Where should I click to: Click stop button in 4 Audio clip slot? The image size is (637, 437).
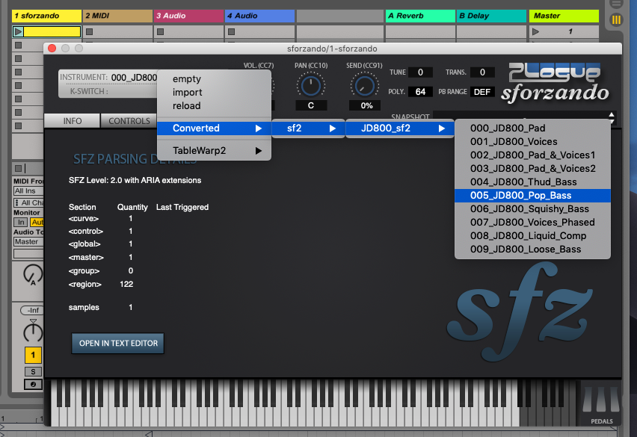[x=232, y=31]
